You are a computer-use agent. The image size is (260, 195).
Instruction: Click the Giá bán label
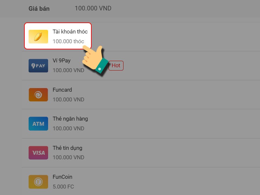point(39,9)
